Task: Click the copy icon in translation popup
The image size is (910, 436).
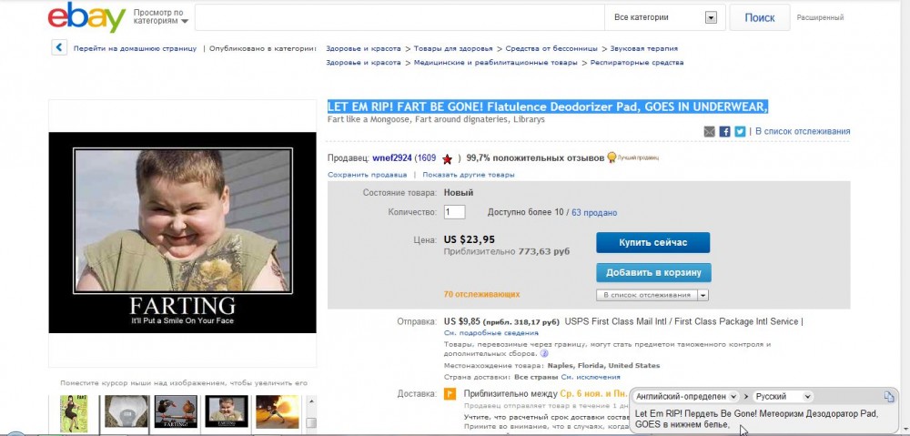Action: coord(889,397)
